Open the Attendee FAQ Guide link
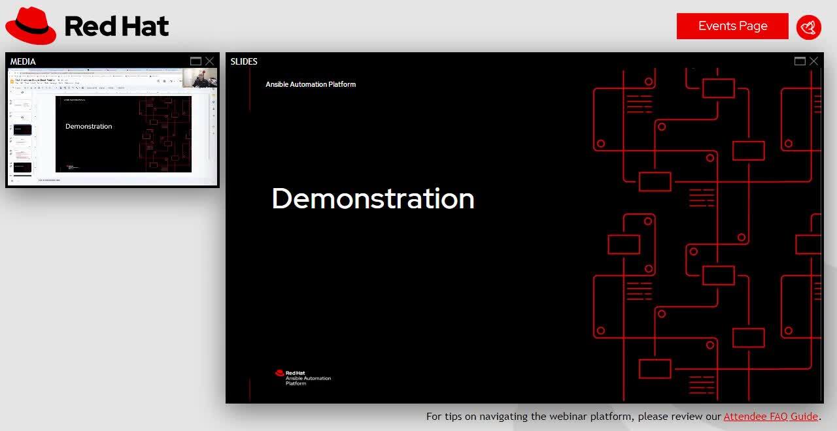This screenshot has height=431, width=837. coord(770,416)
